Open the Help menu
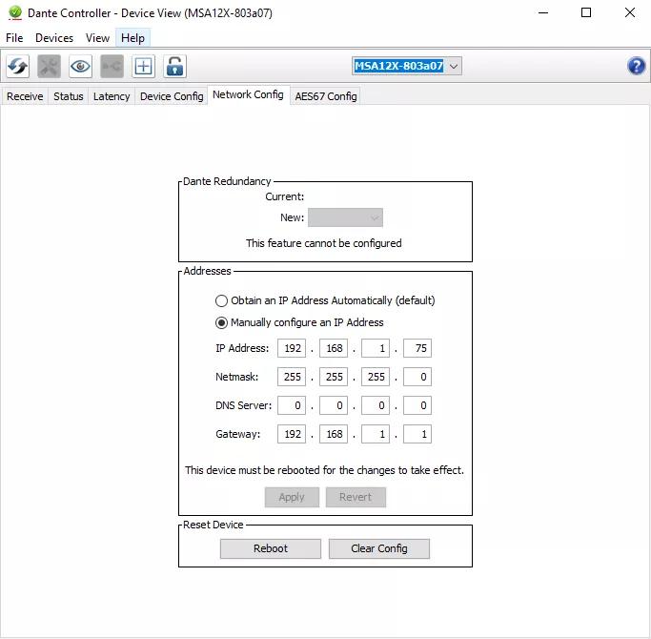The width and height of the screenshot is (651, 639). point(132,38)
